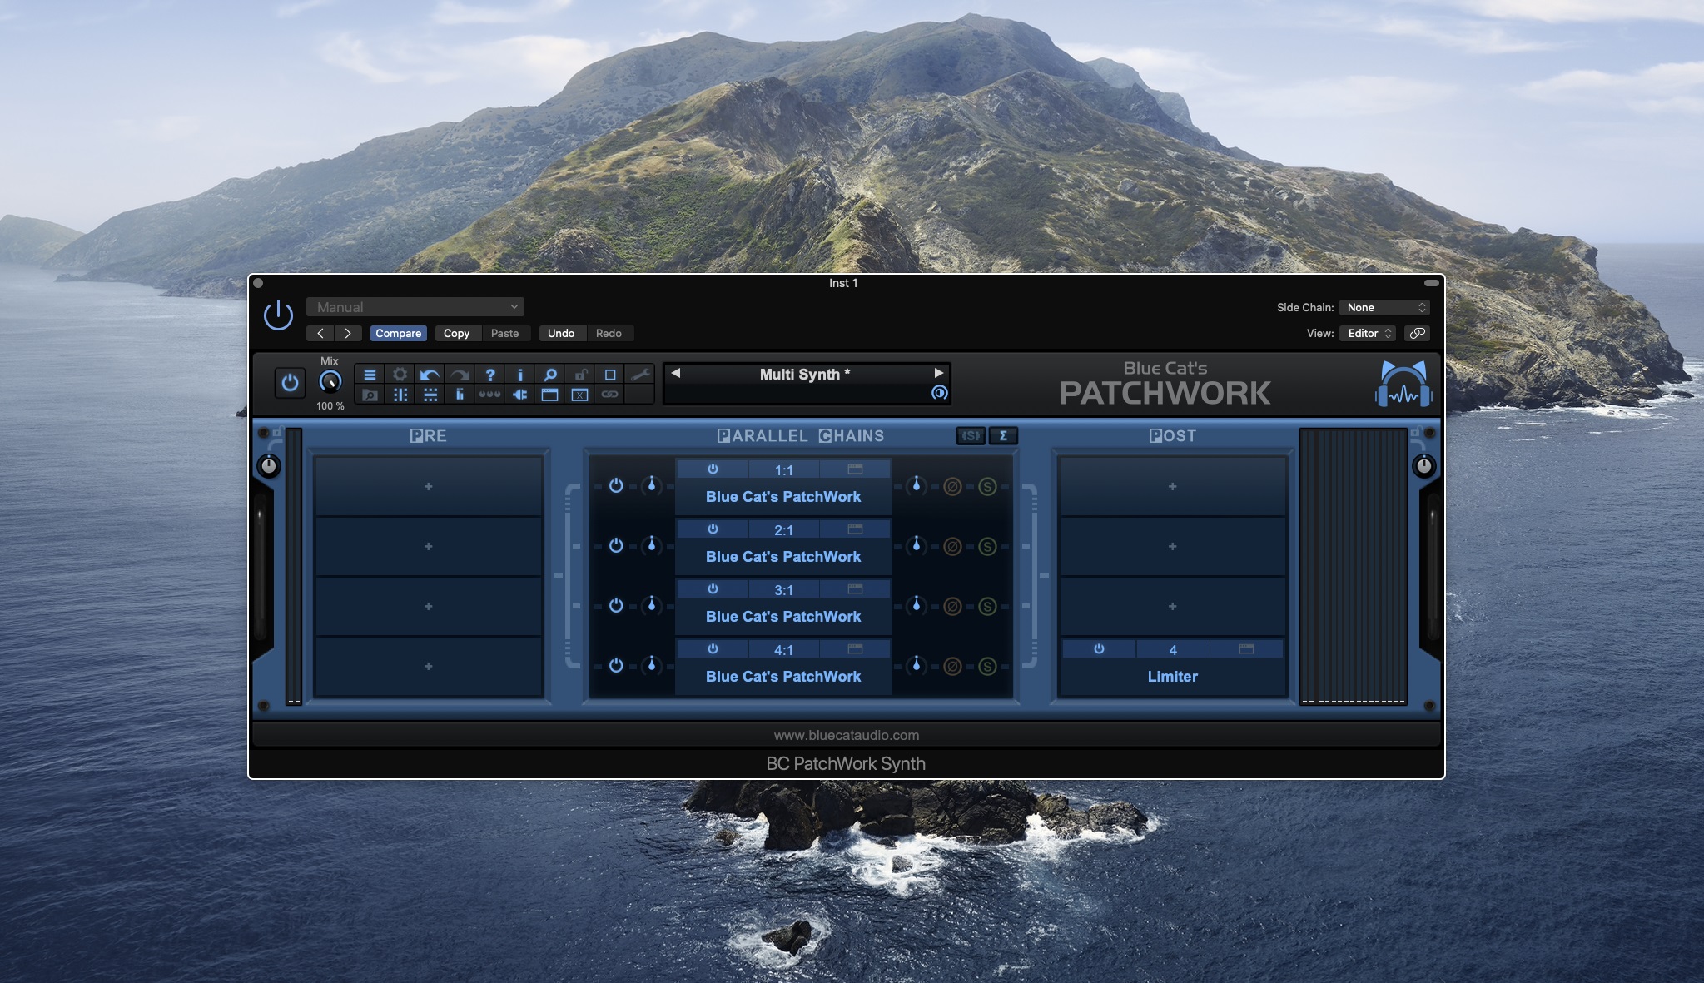Open the question mark help icon
The height and width of the screenshot is (983, 1704).
coord(489,375)
